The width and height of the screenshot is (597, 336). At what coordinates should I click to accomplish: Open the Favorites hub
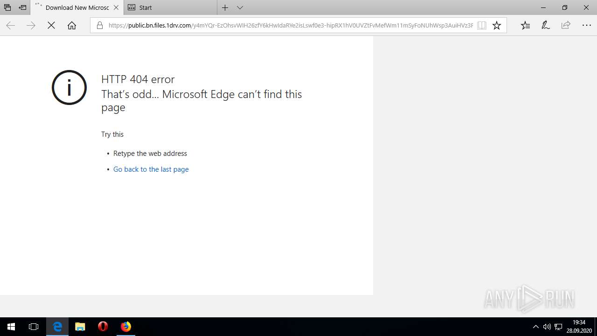(x=526, y=26)
